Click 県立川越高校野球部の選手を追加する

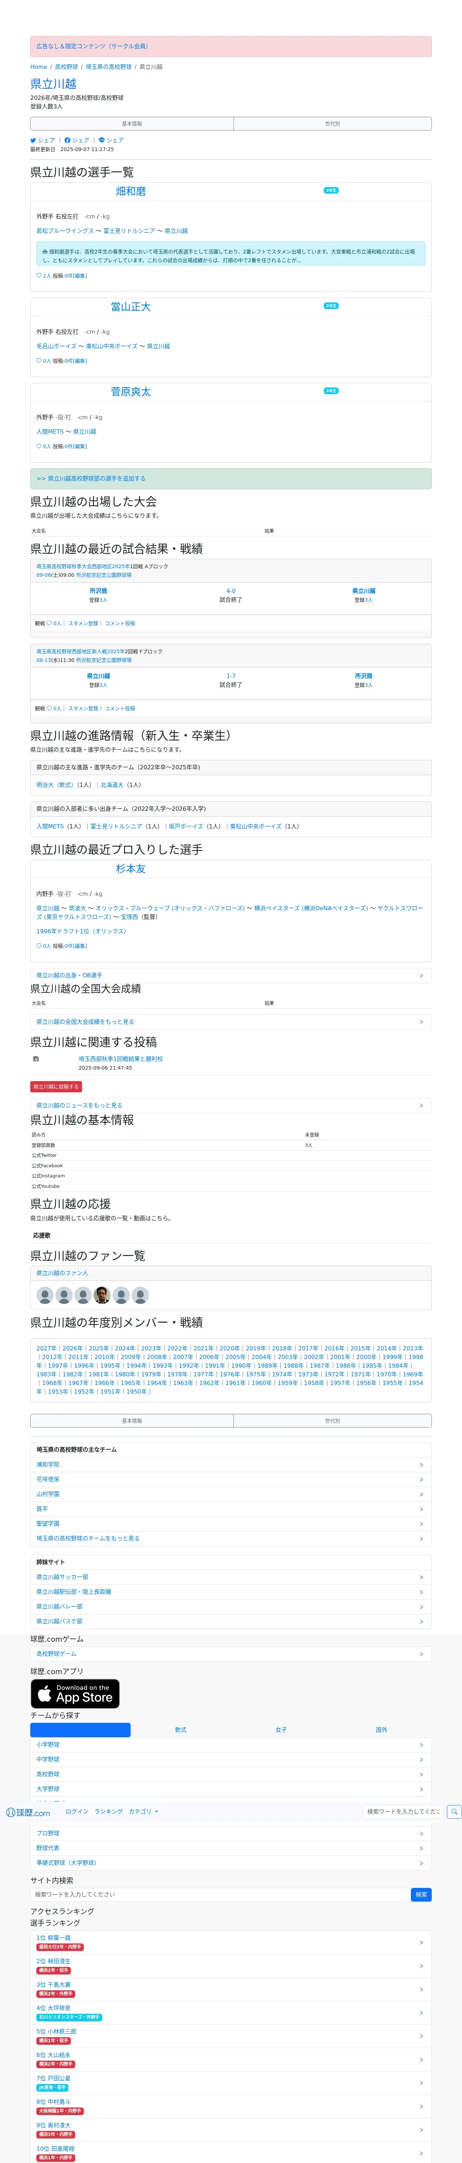click(91, 479)
